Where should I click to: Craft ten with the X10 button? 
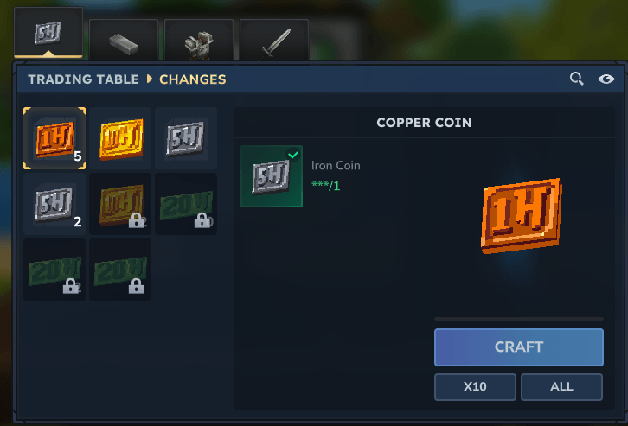pos(475,387)
